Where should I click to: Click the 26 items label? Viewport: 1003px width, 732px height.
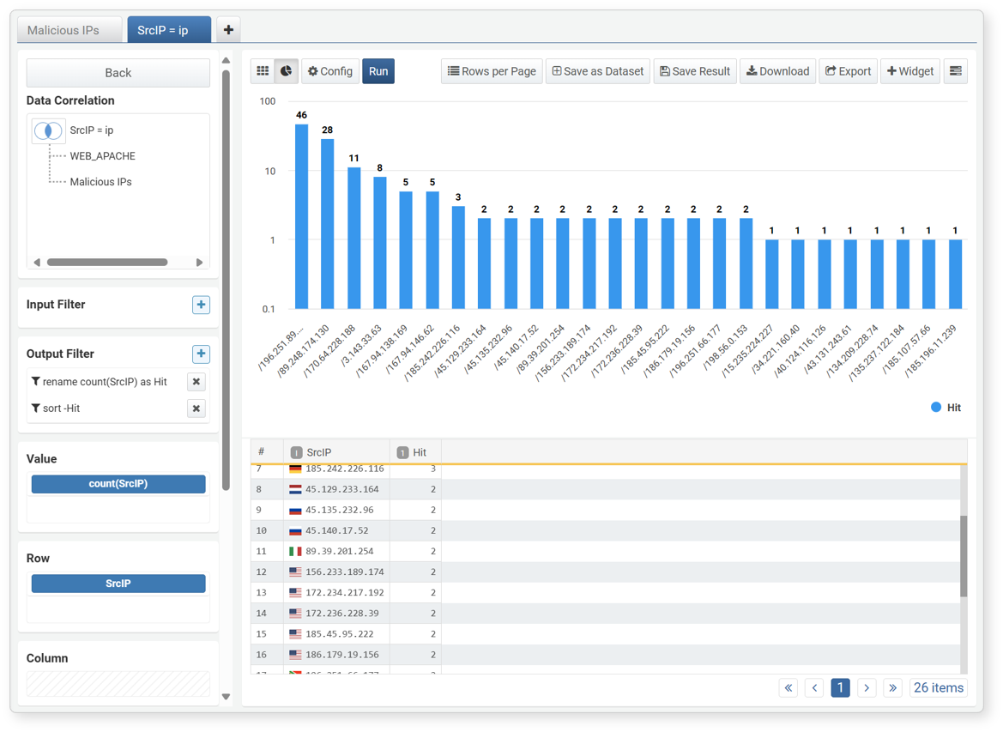click(x=939, y=688)
